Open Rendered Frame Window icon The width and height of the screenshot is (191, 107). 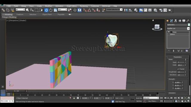(x=165, y=10)
